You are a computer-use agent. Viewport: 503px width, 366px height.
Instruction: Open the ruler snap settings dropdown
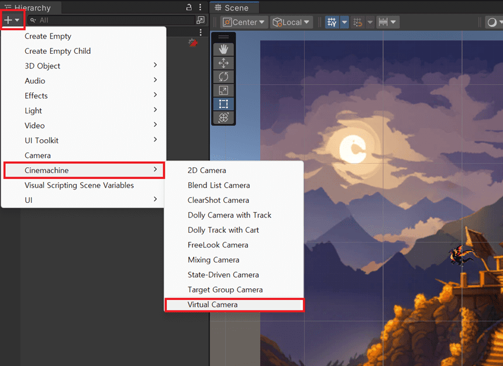[388, 22]
